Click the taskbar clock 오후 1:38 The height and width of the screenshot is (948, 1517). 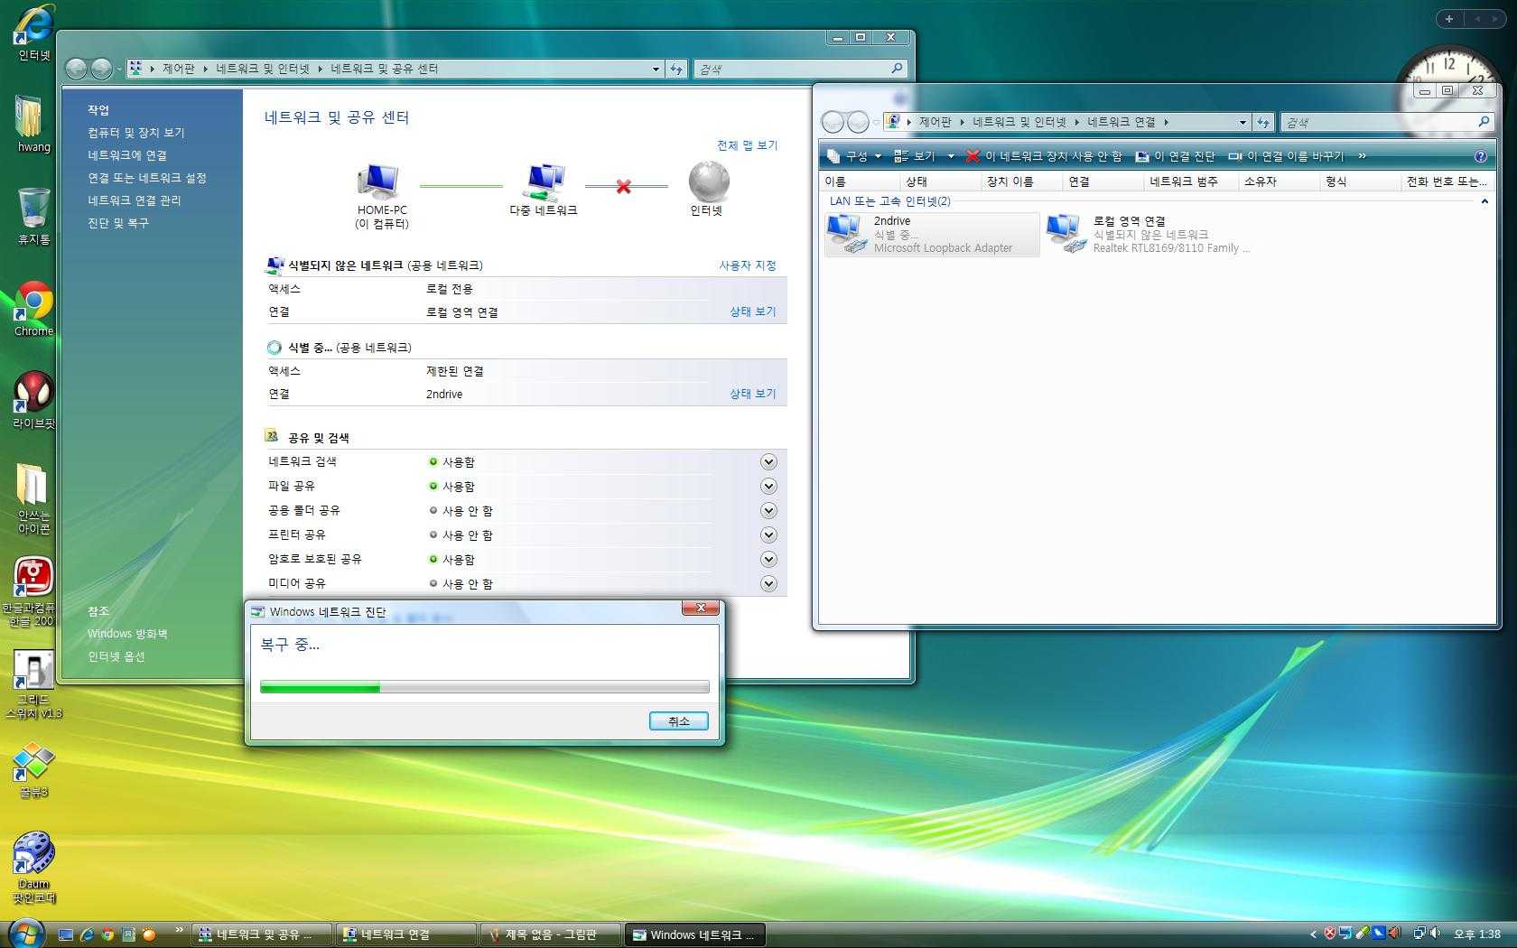coord(1477,934)
